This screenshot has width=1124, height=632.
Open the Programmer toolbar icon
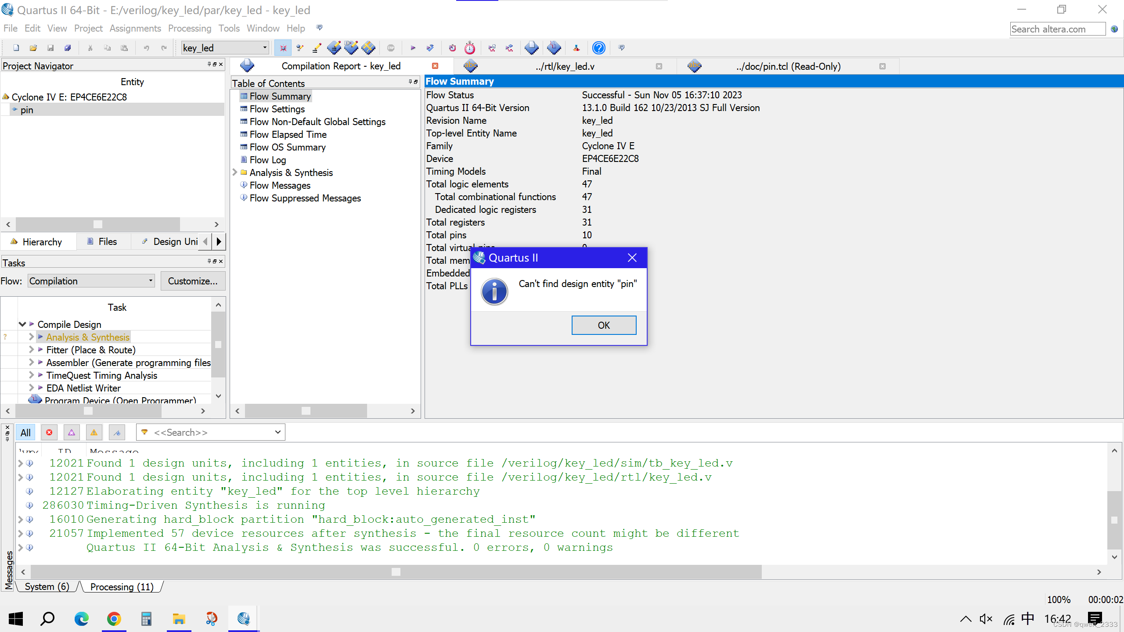click(x=554, y=48)
